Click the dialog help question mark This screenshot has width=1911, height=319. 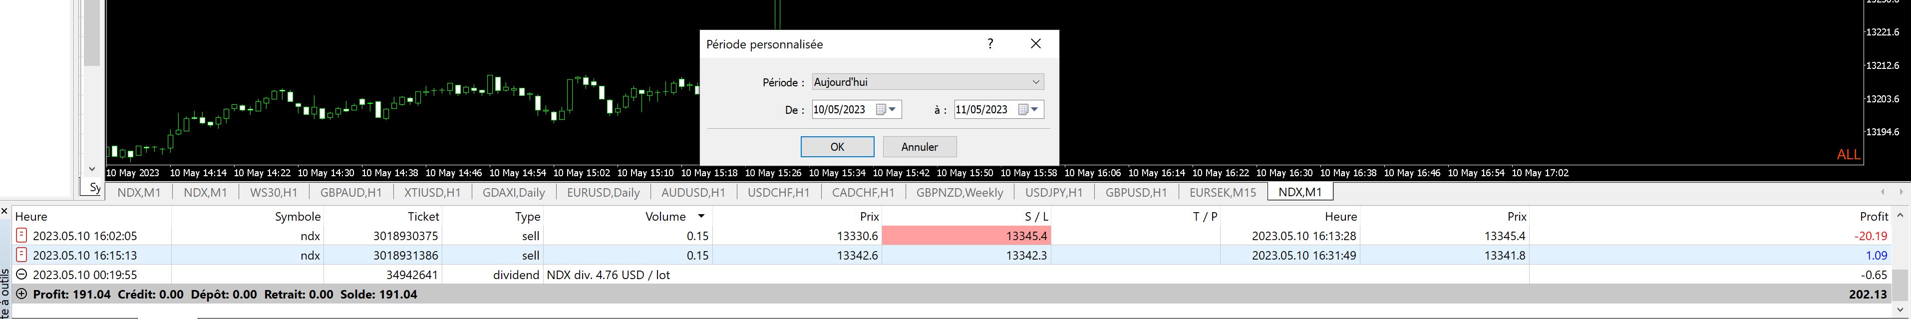coord(989,44)
